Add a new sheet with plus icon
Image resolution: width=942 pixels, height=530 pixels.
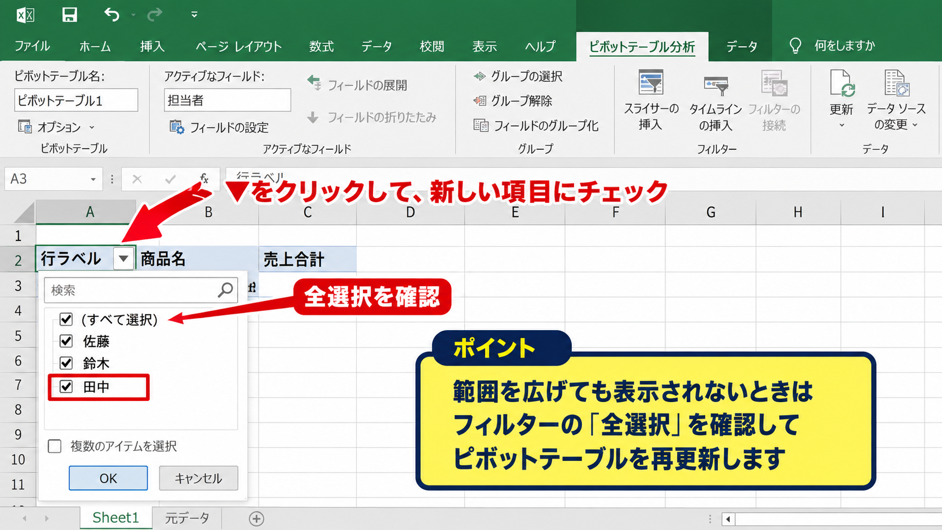(x=256, y=519)
